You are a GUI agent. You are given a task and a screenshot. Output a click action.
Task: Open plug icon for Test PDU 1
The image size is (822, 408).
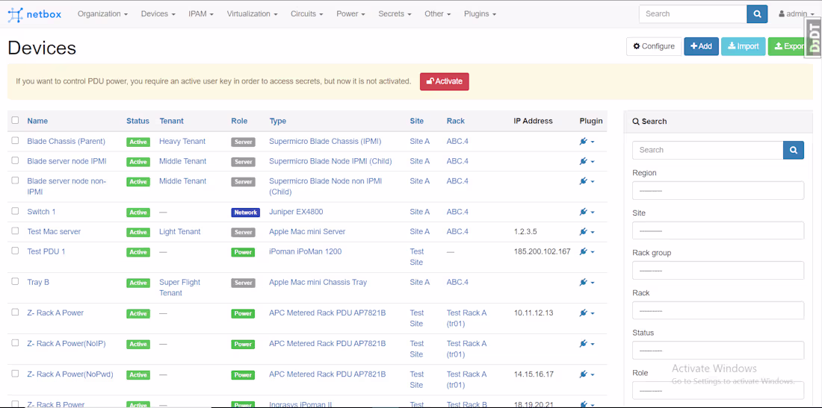tap(587, 252)
